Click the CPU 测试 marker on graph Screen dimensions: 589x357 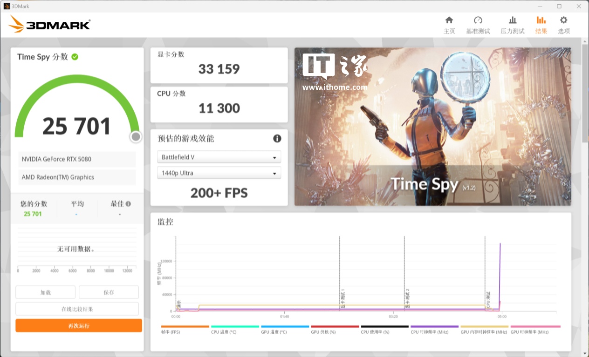[488, 301]
